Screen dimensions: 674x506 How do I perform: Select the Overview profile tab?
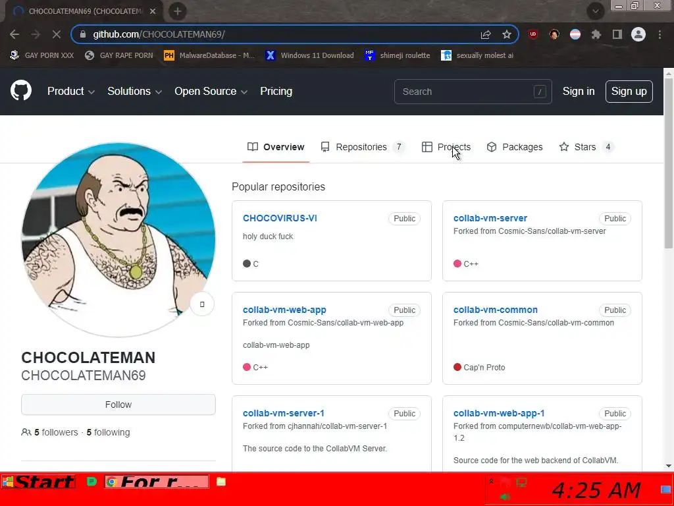[276, 147]
